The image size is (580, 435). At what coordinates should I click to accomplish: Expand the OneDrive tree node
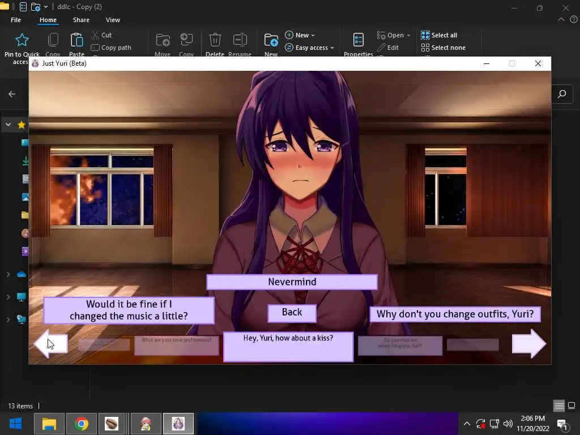[8, 275]
